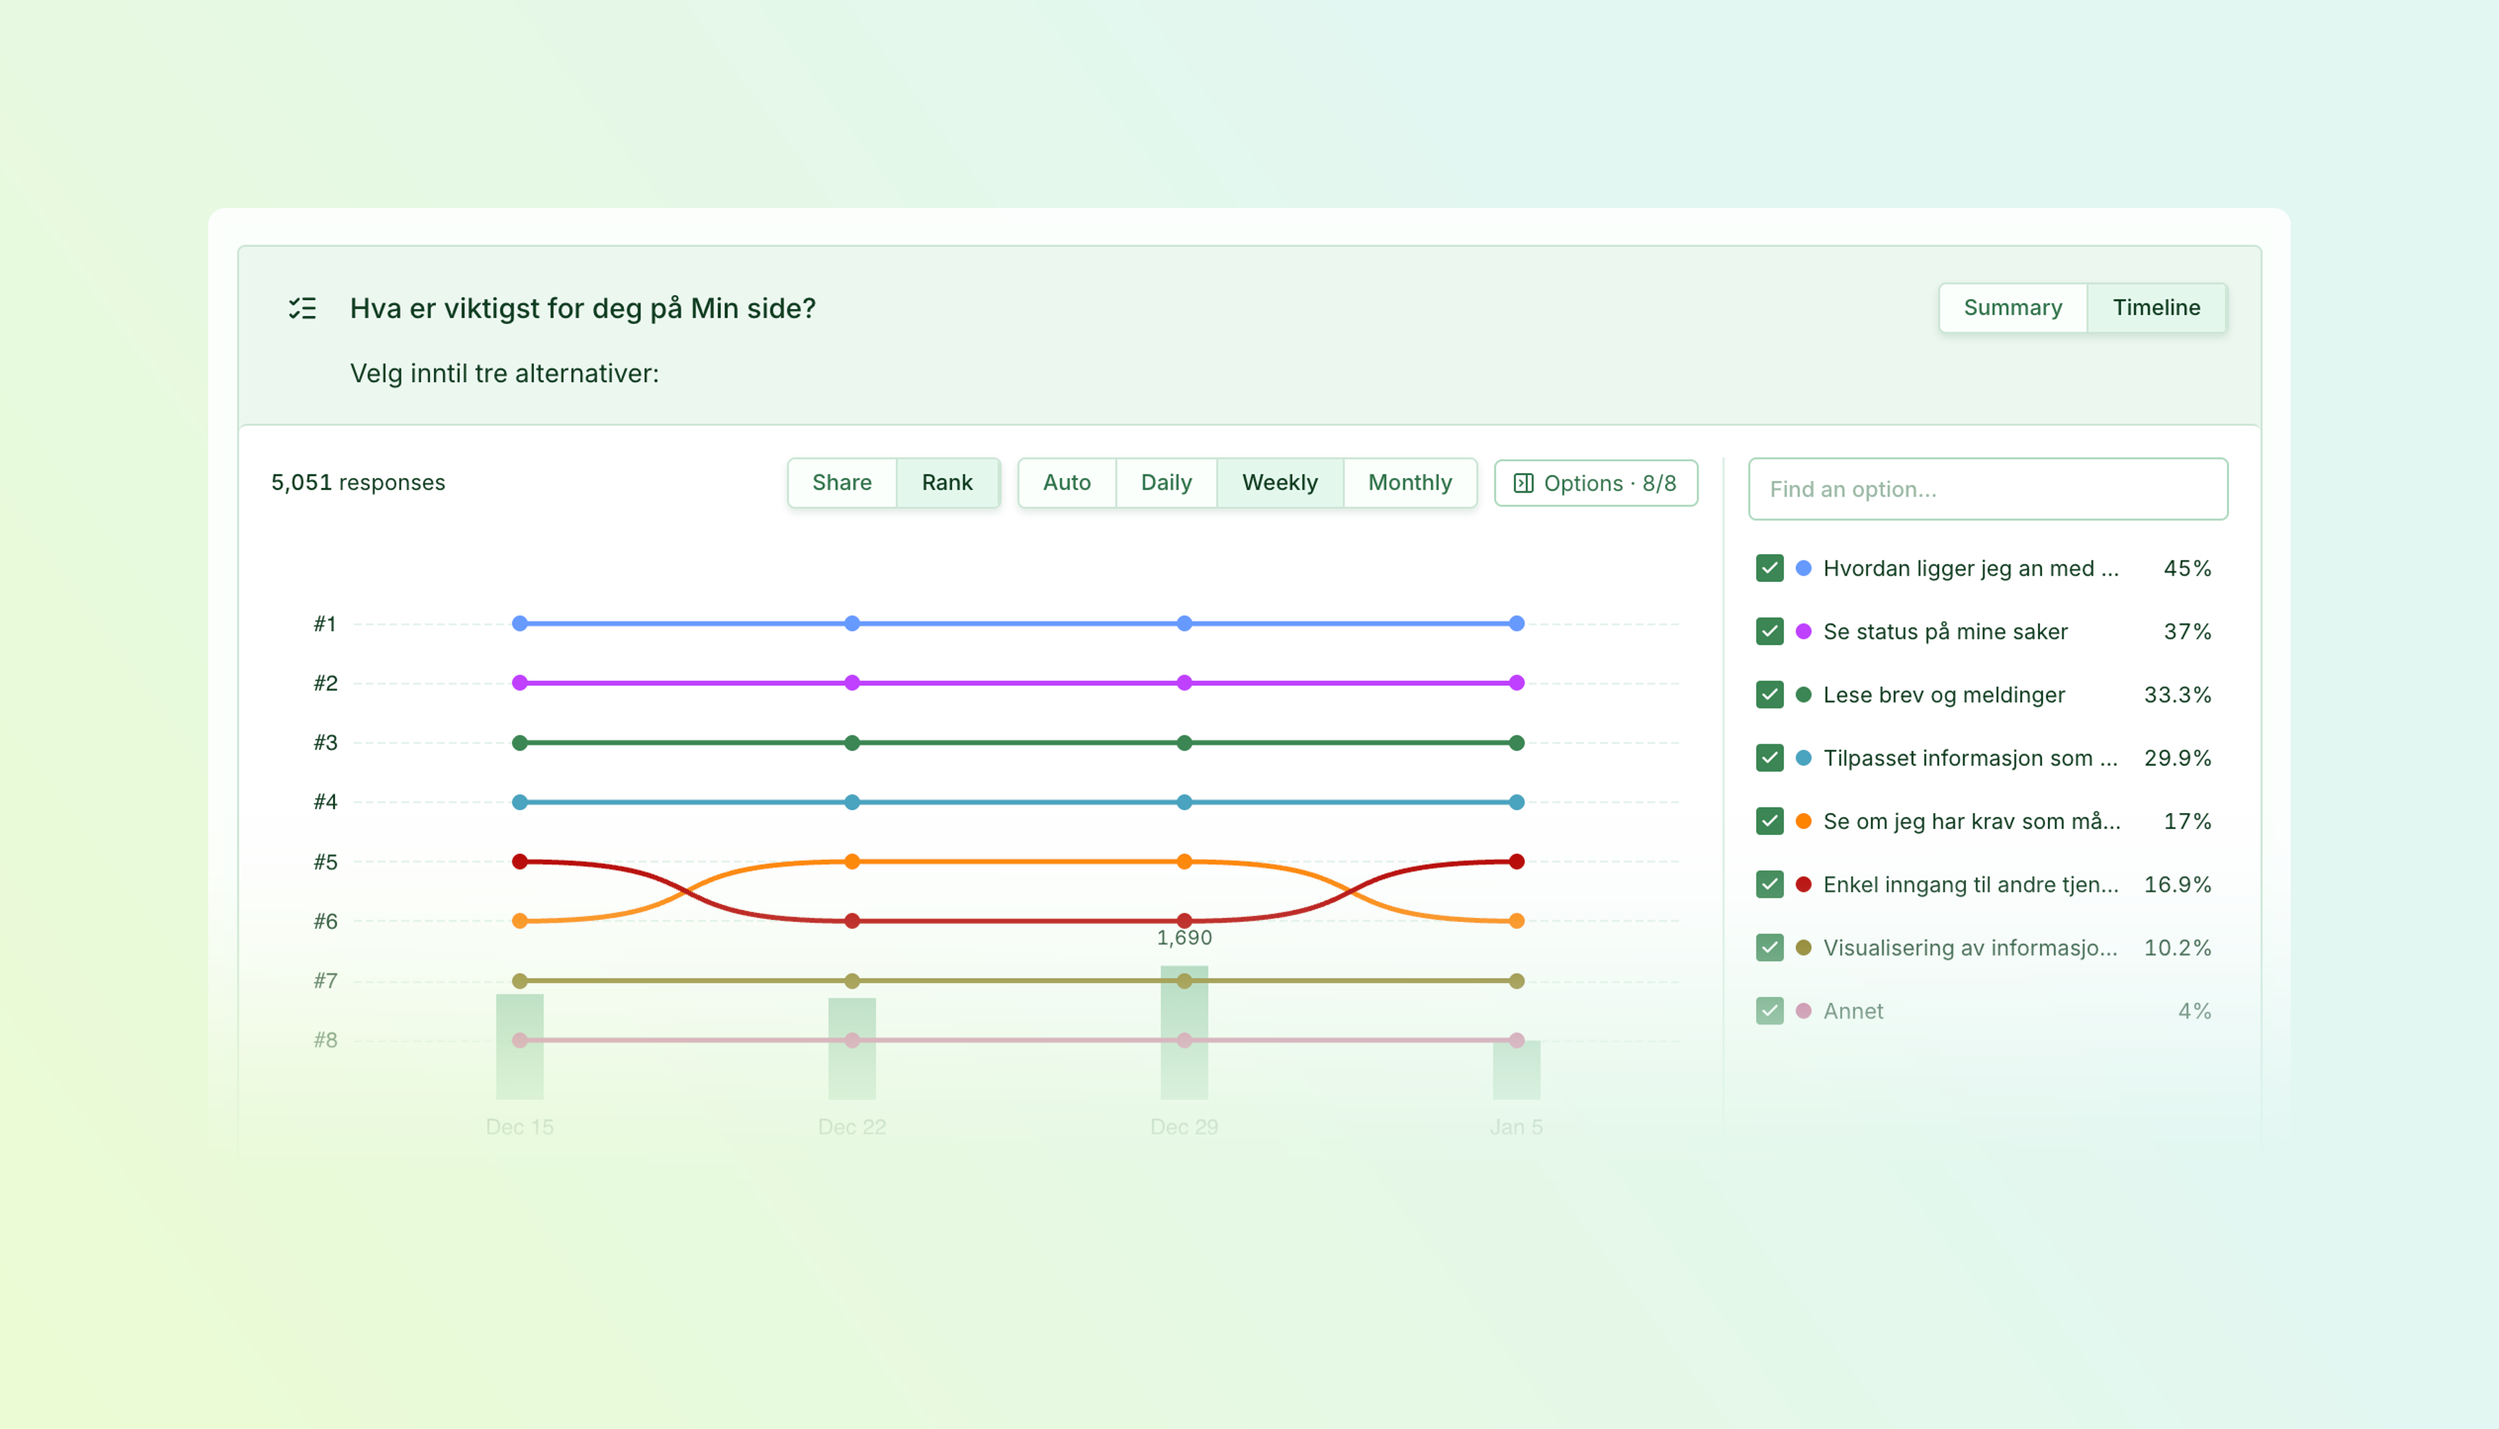Click the #3 rank axis label

(325, 743)
